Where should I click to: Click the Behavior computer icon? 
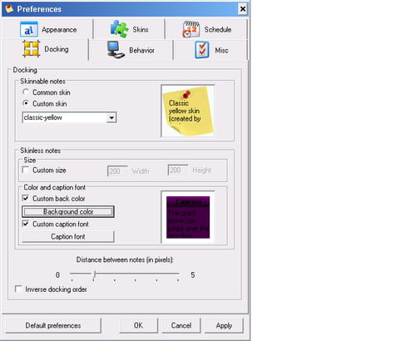tap(116, 50)
